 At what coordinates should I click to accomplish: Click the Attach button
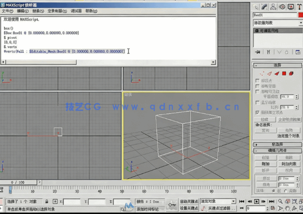coord(266,164)
